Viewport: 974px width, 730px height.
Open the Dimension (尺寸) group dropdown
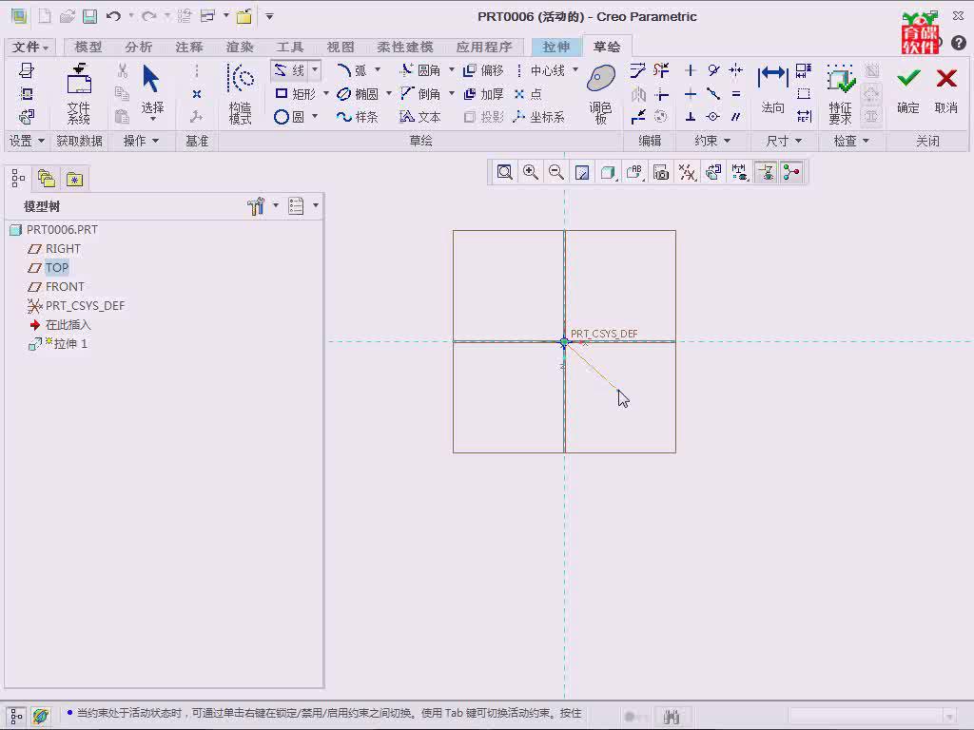(x=784, y=141)
